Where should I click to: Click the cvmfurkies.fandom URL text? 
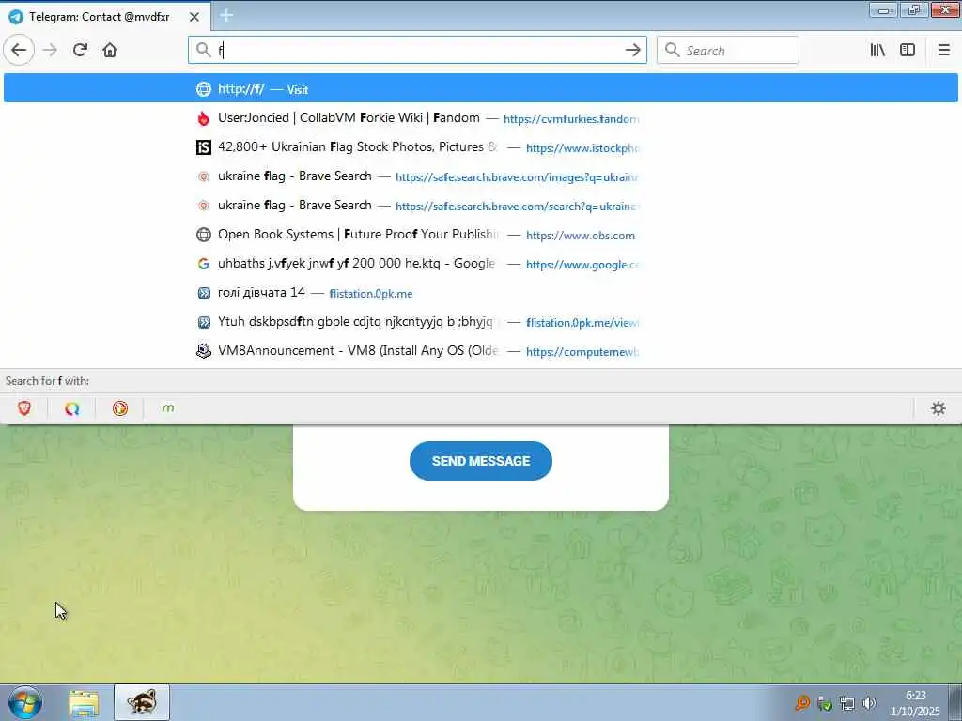571,119
